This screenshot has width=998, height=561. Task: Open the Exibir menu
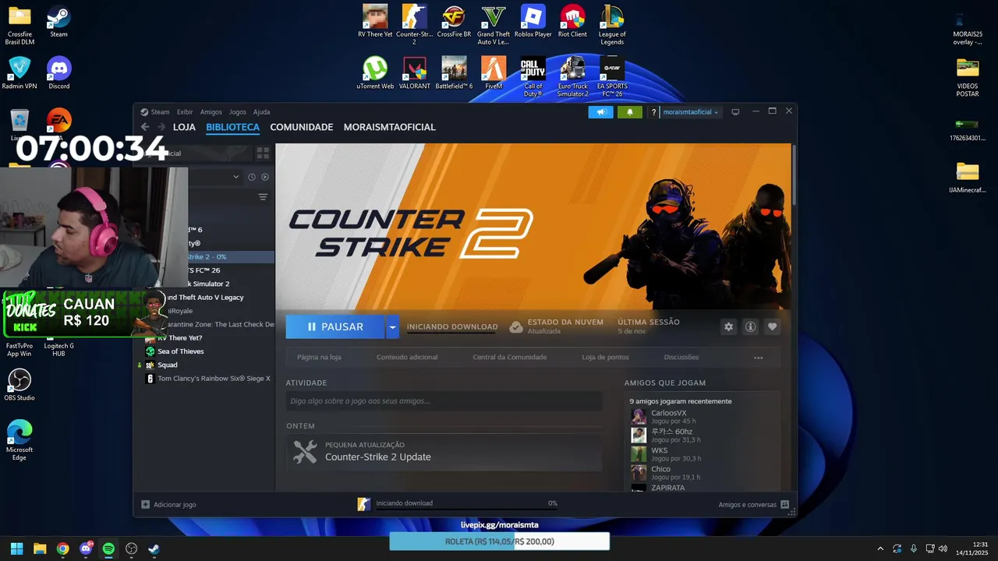(x=185, y=112)
